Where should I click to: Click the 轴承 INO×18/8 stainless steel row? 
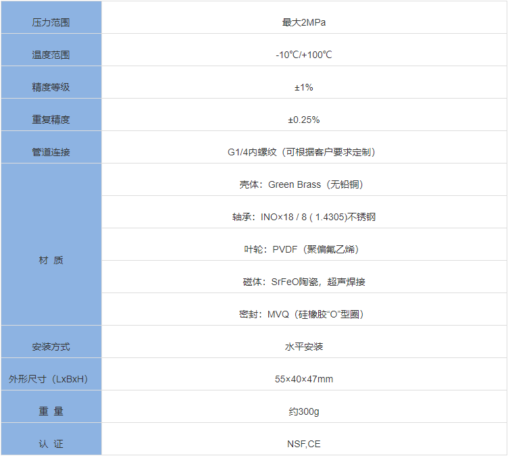click(x=303, y=217)
